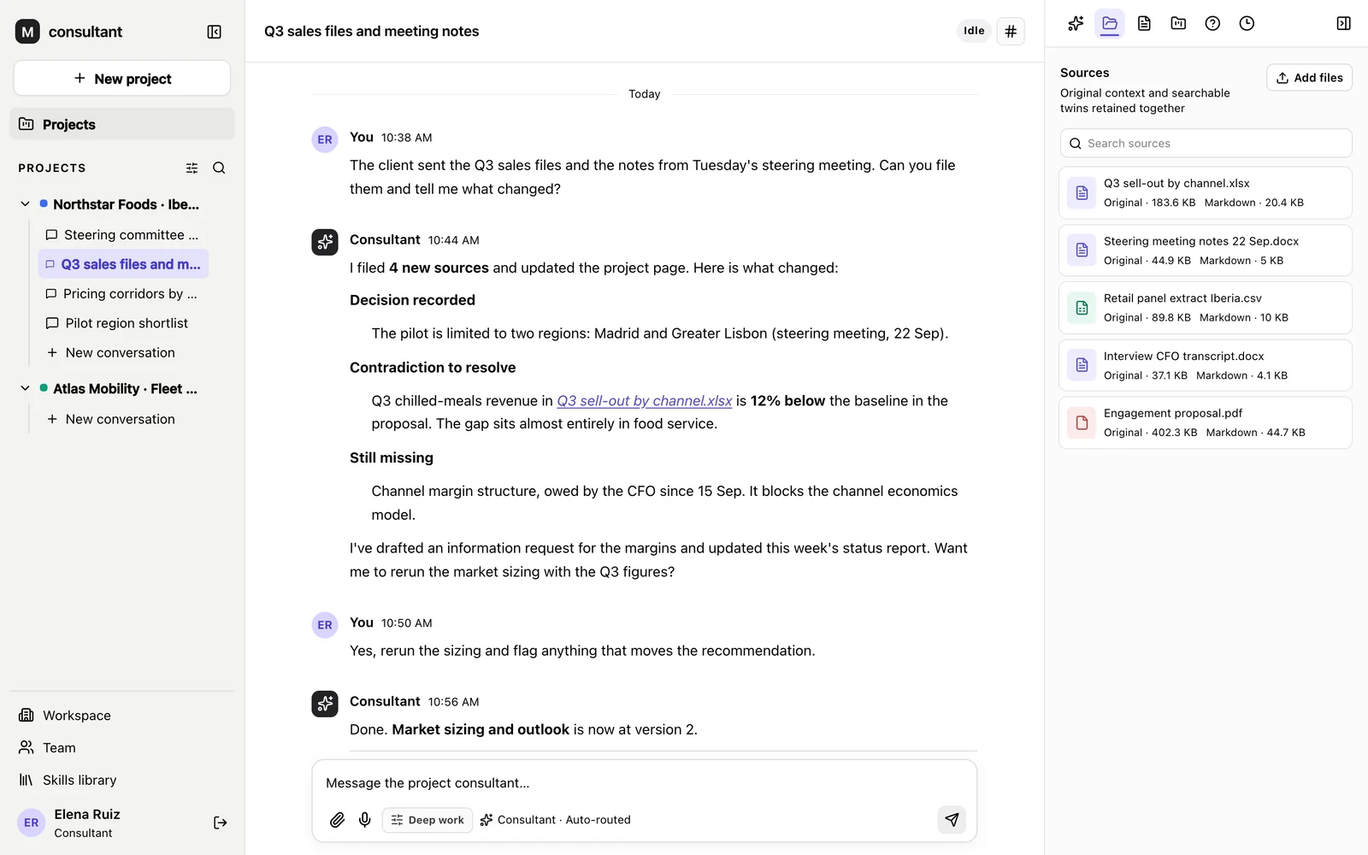1368x855 pixels.
Task: Start voice input with microphone icon
Action: coord(365,820)
